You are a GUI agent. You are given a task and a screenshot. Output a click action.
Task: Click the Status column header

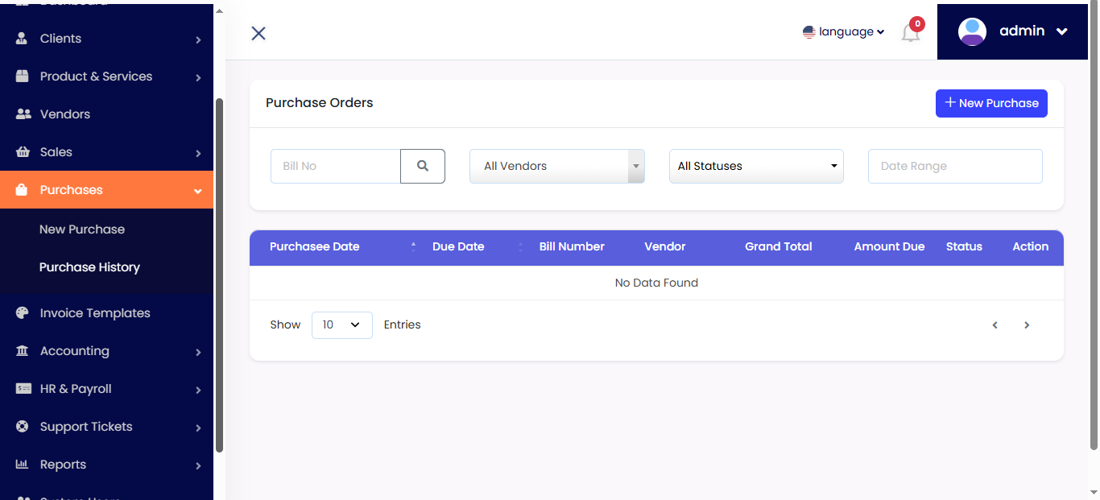(964, 246)
